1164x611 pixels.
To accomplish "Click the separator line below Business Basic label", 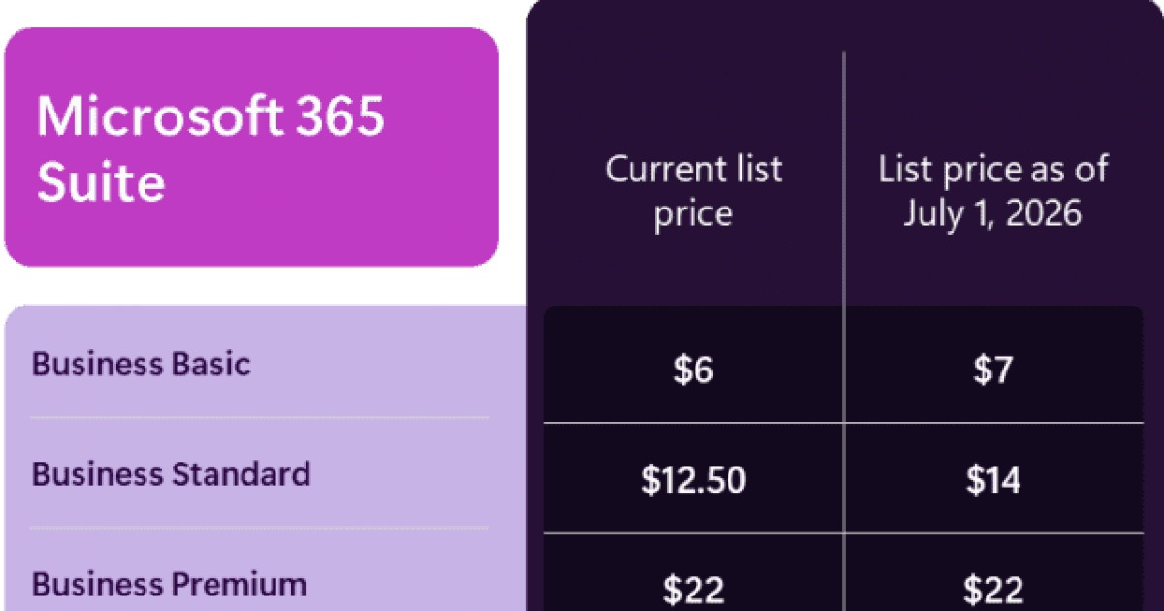I will point(259,418).
